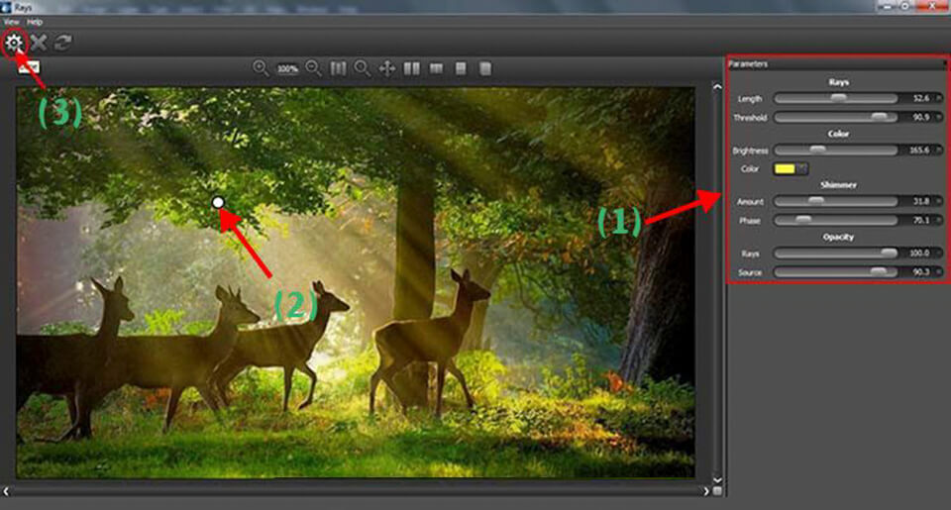
Task: Click the 100% zoom level button
Action: (x=287, y=68)
